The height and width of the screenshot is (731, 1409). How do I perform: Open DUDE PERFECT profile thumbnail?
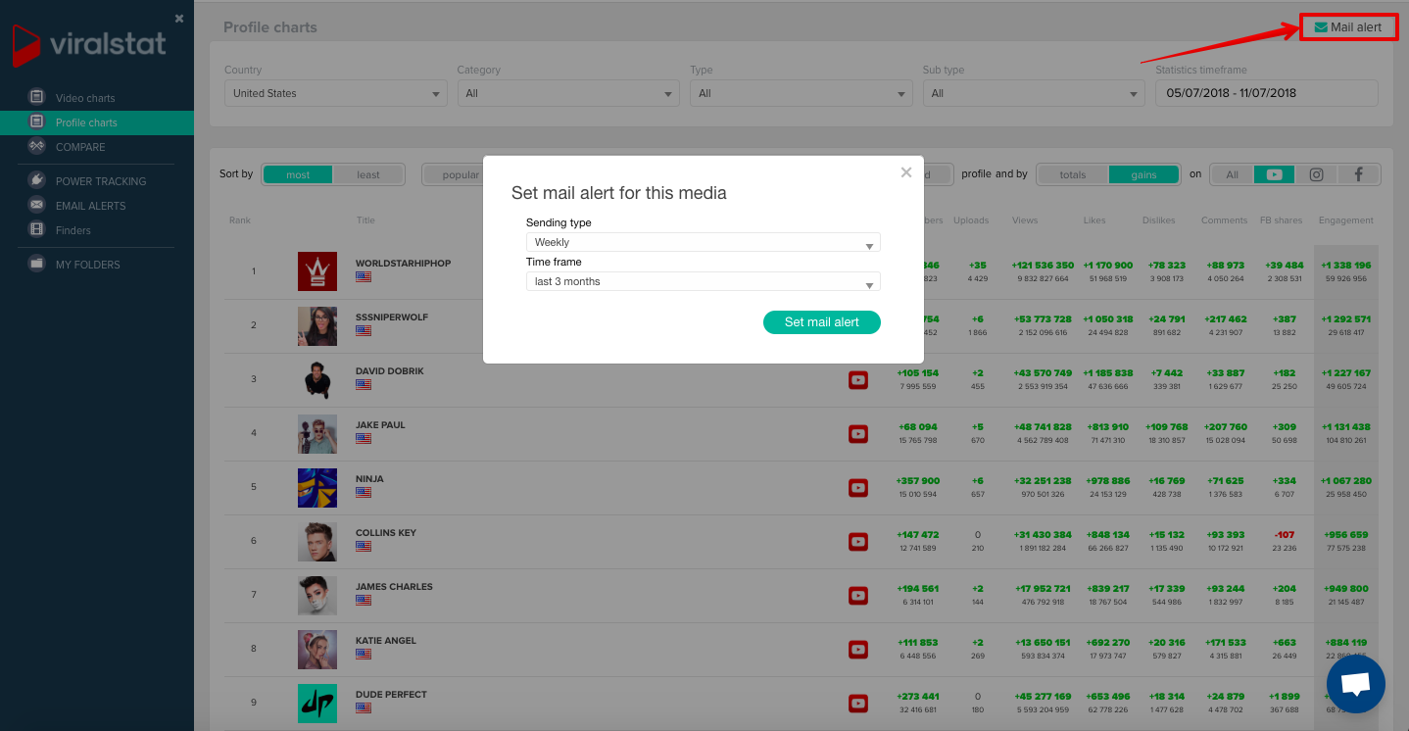[x=317, y=703]
